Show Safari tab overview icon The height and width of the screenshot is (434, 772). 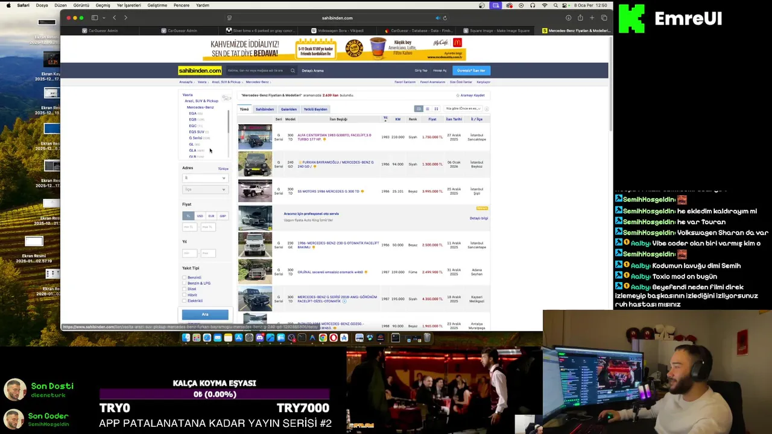[604, 18]
